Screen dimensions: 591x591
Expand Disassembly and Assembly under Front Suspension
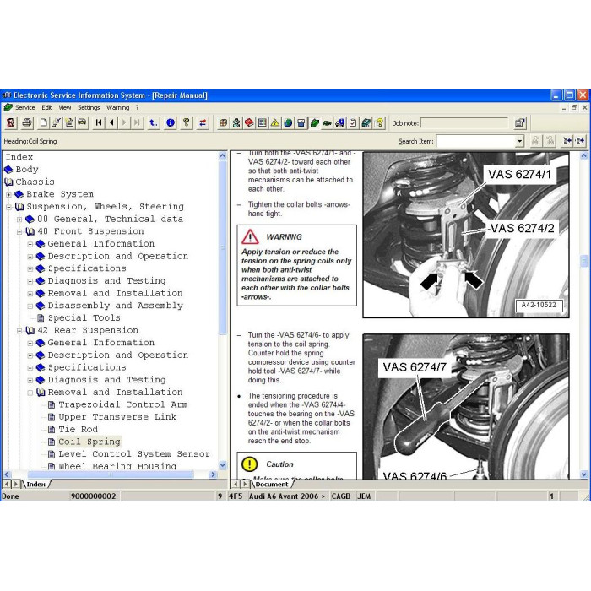click(30, 306)
